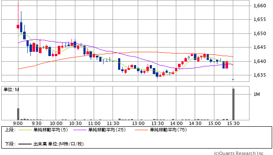Click the 1,645 price axis label

click(x=260, y=47)
